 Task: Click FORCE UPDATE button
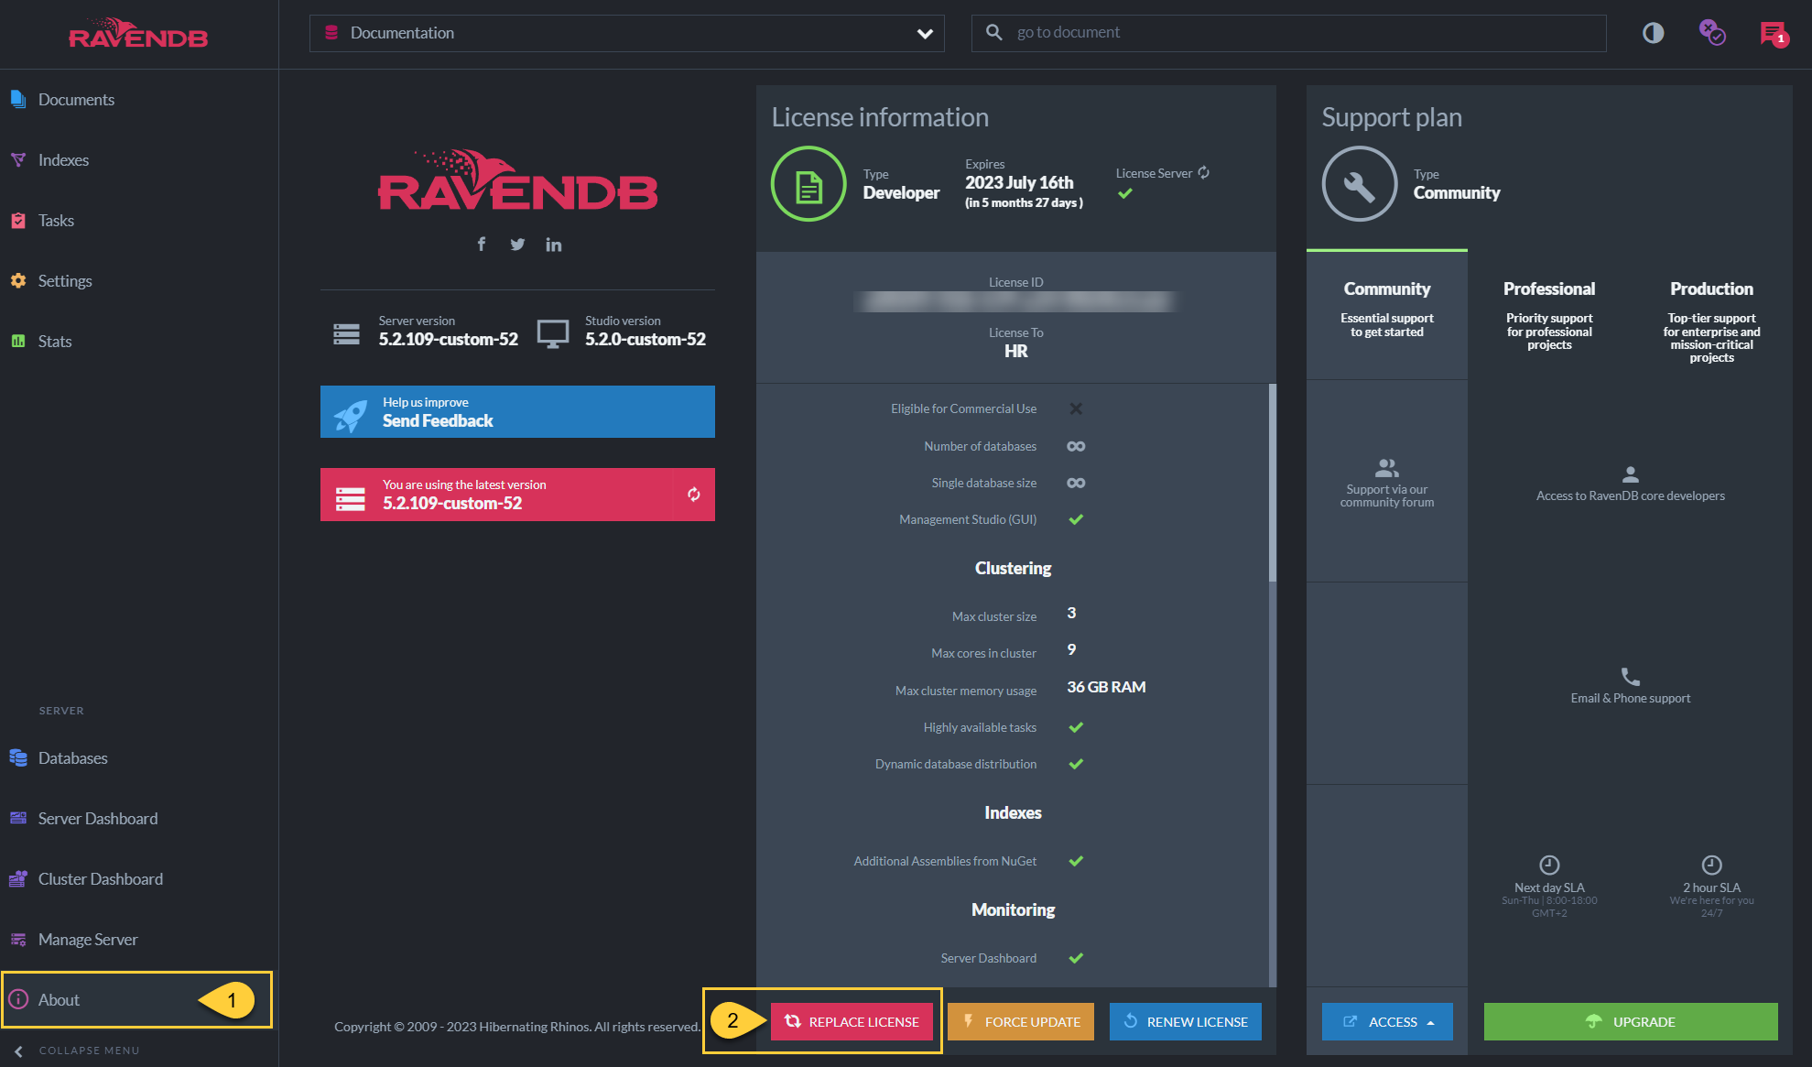pyautogui.click(x=1021, y=1021)
